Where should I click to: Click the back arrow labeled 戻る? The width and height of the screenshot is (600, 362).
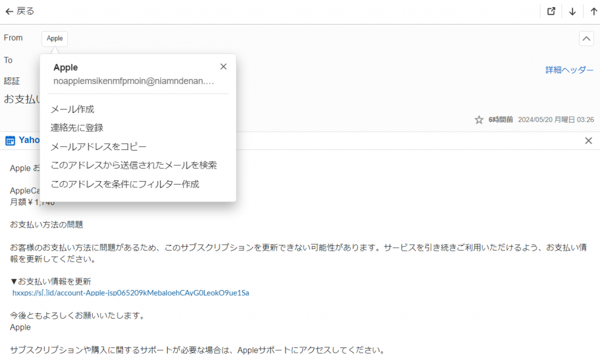[x=19, y=11]
